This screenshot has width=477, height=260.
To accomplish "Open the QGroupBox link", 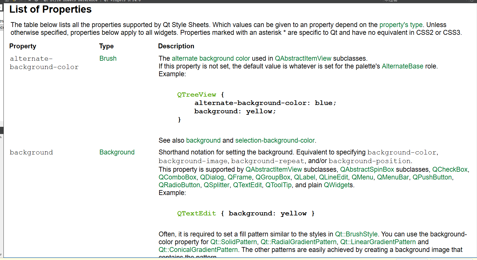I will point(273,177).
